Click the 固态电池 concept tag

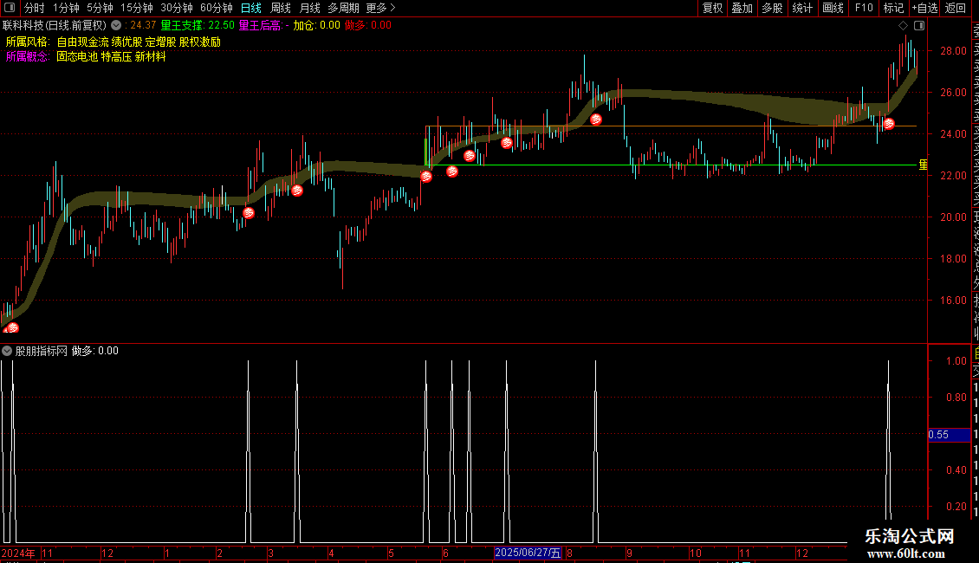(x=77, y=56)
